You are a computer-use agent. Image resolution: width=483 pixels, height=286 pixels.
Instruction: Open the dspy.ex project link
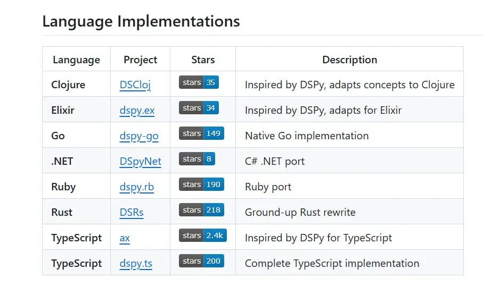137,110
